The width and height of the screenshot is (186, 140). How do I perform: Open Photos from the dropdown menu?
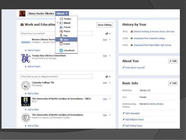(x=66, y=31)
